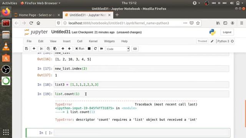Show applications grid

tap(6, 132)
